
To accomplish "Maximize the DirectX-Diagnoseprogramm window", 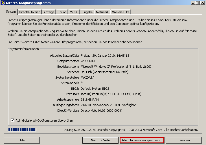I will coord(197,3).
